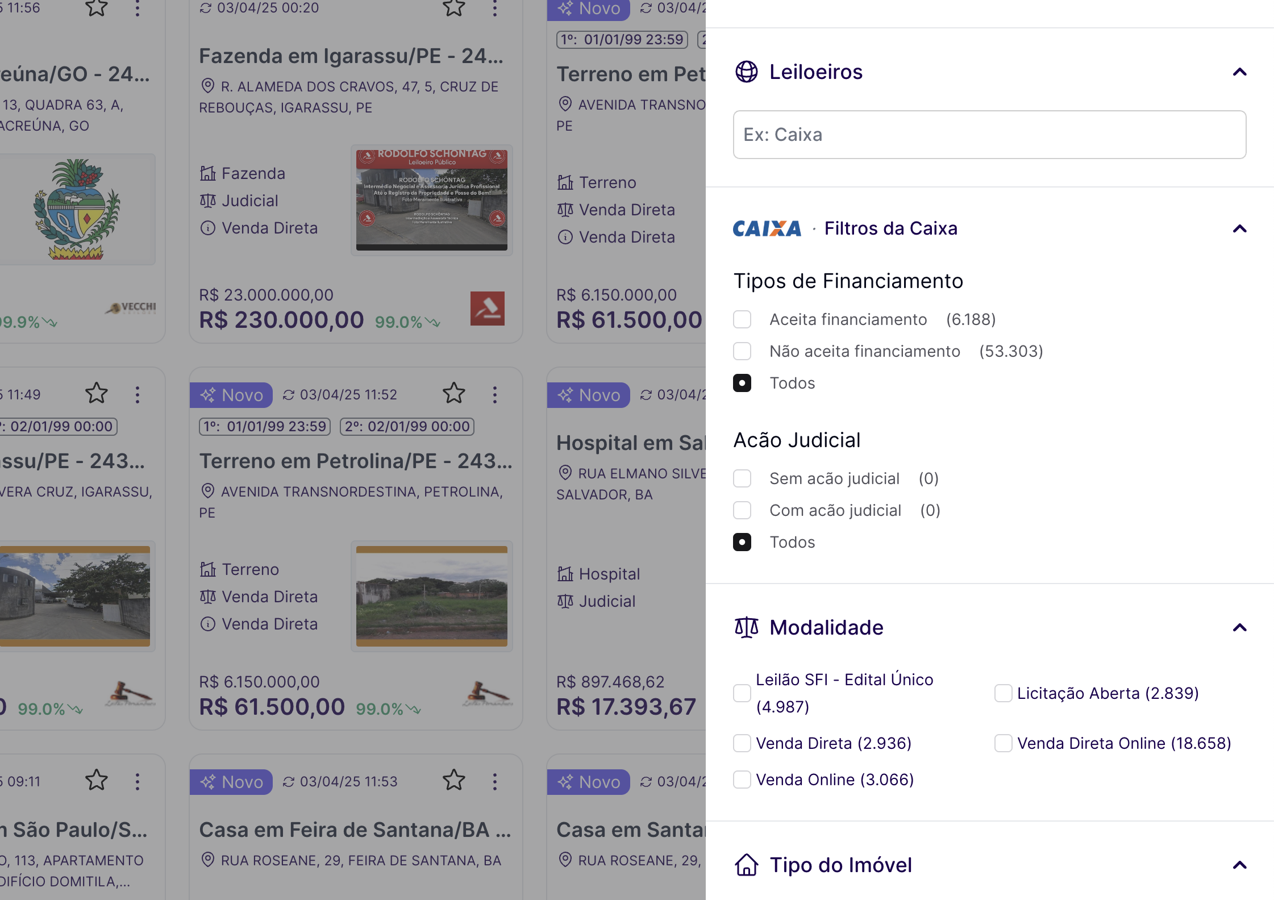Screen dimensions: 1274x900
Task: Click the Tipo do Imóvel house icon
Action: [746, 865]
